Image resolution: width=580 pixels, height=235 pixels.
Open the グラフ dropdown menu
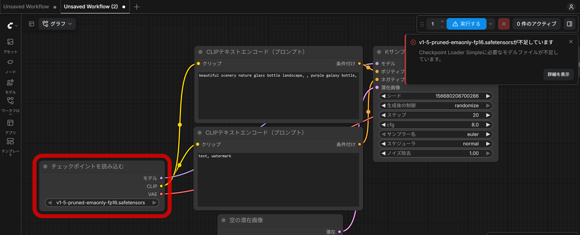57,24
